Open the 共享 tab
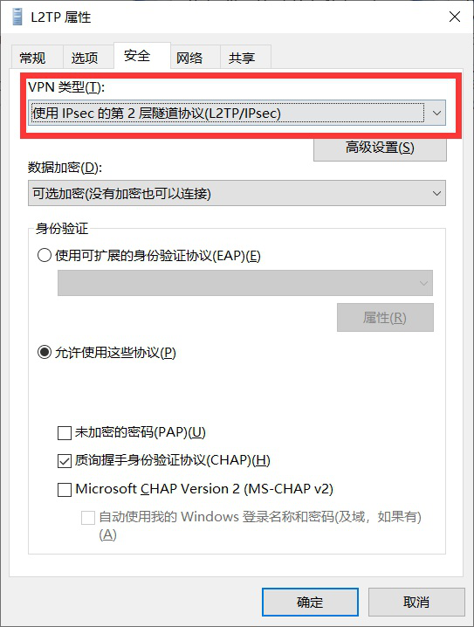The width and height of the screenshot is (474, 627). [x=242, y=58]
